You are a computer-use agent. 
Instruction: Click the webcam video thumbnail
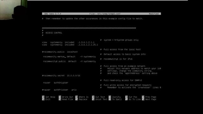pos(14,10)
